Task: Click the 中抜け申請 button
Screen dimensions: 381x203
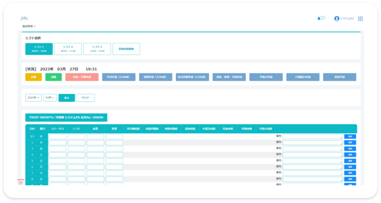Action: click(x=266, y=77)
